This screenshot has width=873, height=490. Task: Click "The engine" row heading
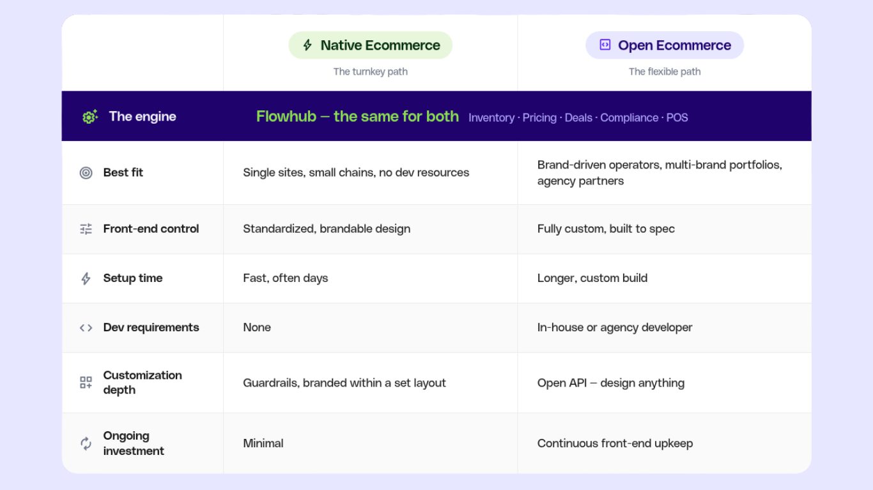[143, 116]
